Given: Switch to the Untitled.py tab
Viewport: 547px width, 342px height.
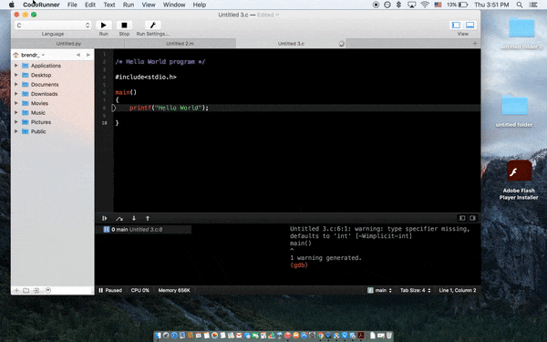Looking at the screenshot, I should click(x=68, y=44).
